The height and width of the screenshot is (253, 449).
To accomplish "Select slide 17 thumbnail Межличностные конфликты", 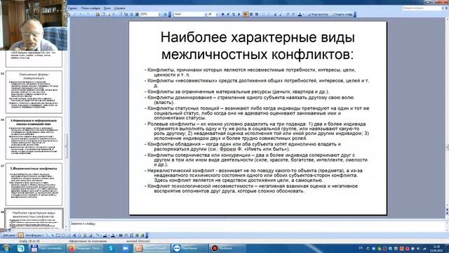I will (34, 184).
